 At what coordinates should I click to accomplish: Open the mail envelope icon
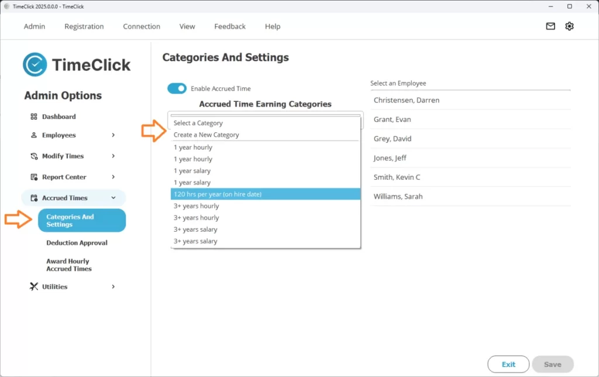coord(550,26)
